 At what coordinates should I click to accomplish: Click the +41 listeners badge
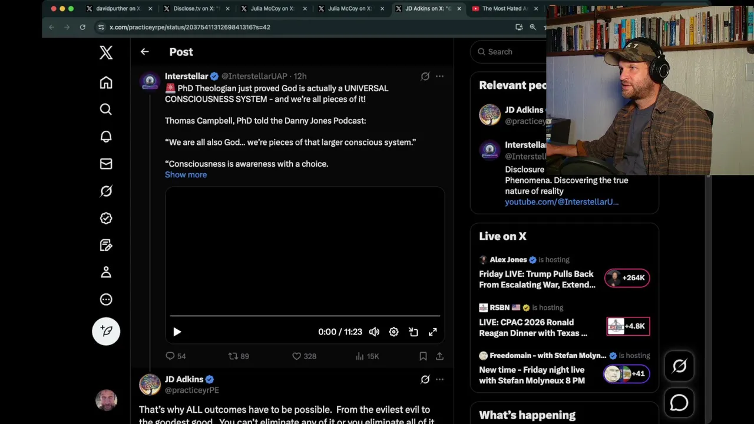[626, 374]
